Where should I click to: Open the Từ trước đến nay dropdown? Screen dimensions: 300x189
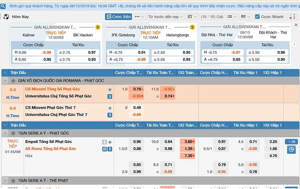pyautogui.click(x=165, y=17)
